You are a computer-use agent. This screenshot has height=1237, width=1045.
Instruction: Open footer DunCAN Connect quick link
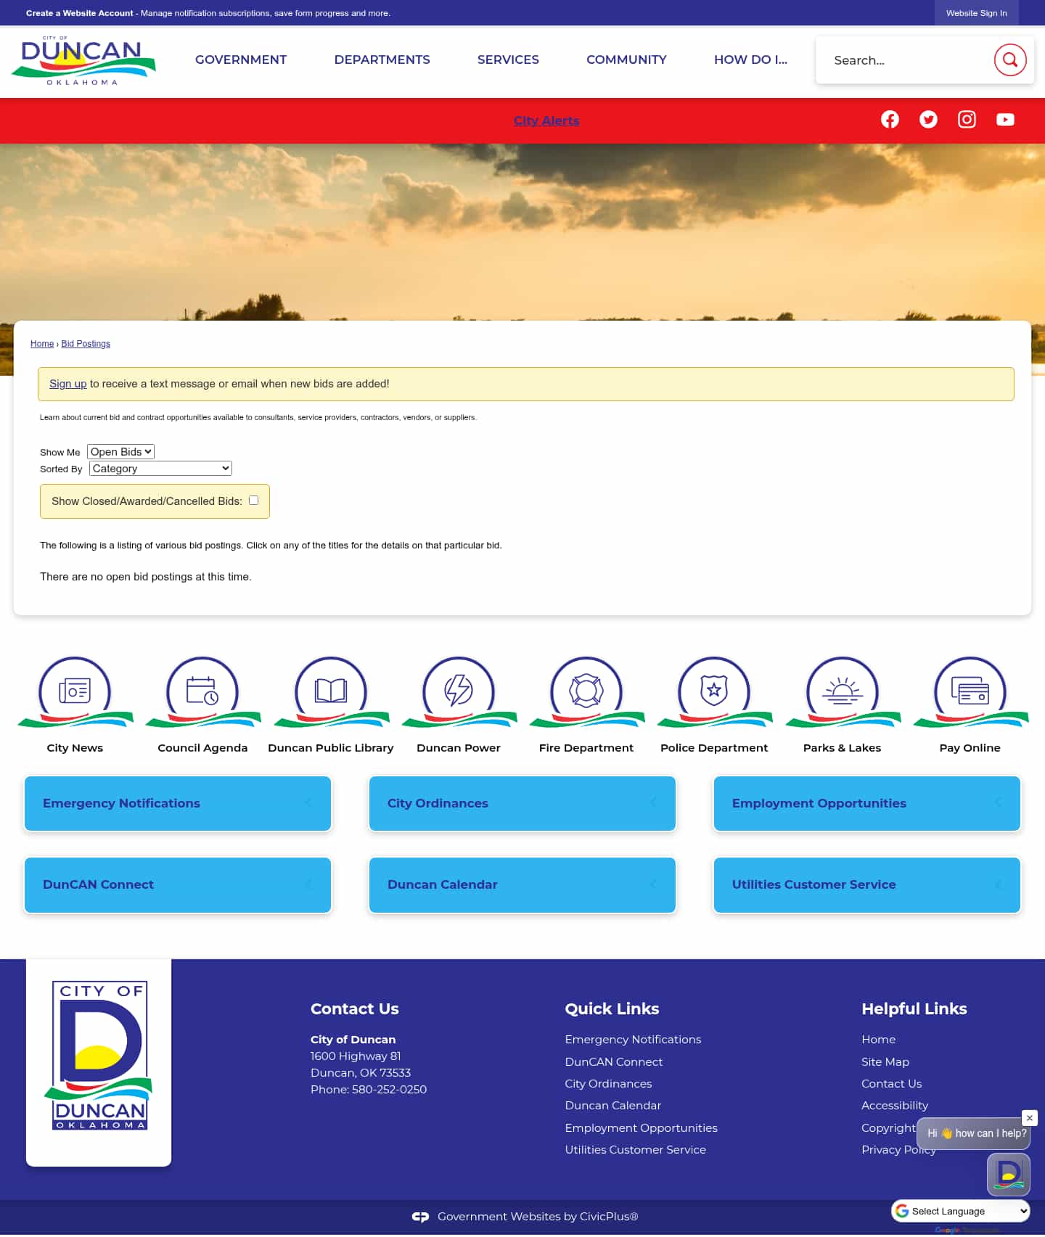point(613,1062)
